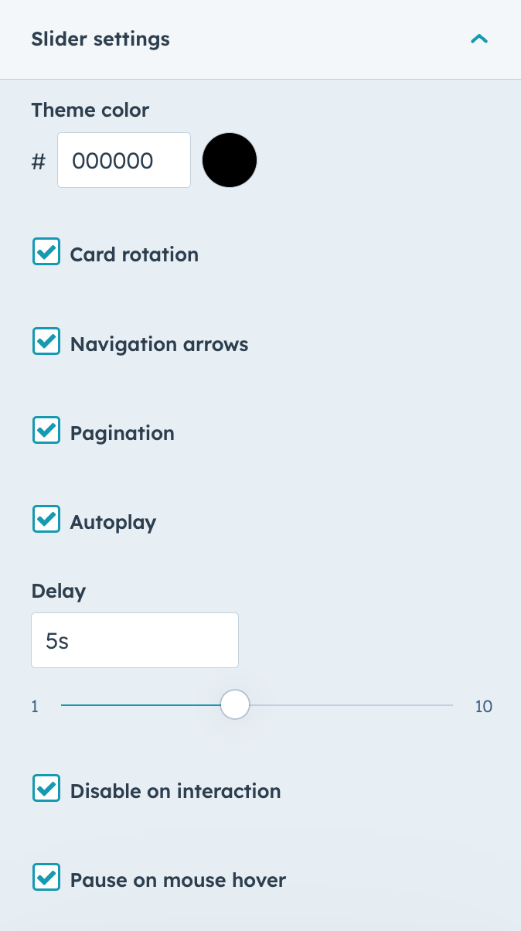Click the Slider settings header title

tap(100, 39)
